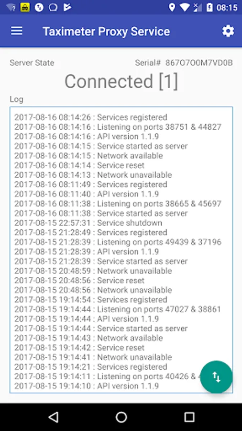The width and height of the screenshot is (242, 431).
Task: Tap the Play Store notification icon
Action: coord(67,7)
